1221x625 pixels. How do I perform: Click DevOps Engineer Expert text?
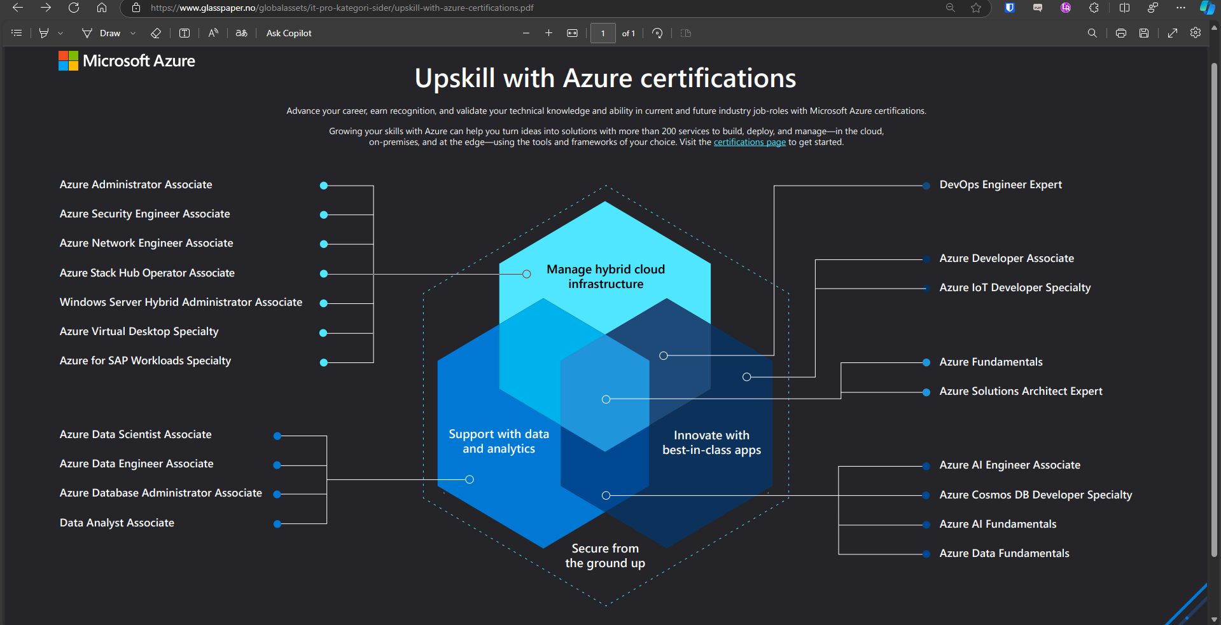(1001, 184)
